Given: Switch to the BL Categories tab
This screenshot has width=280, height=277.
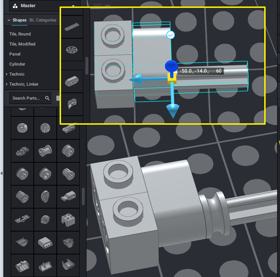Looking at the screenshot, I should pos(43,20).
